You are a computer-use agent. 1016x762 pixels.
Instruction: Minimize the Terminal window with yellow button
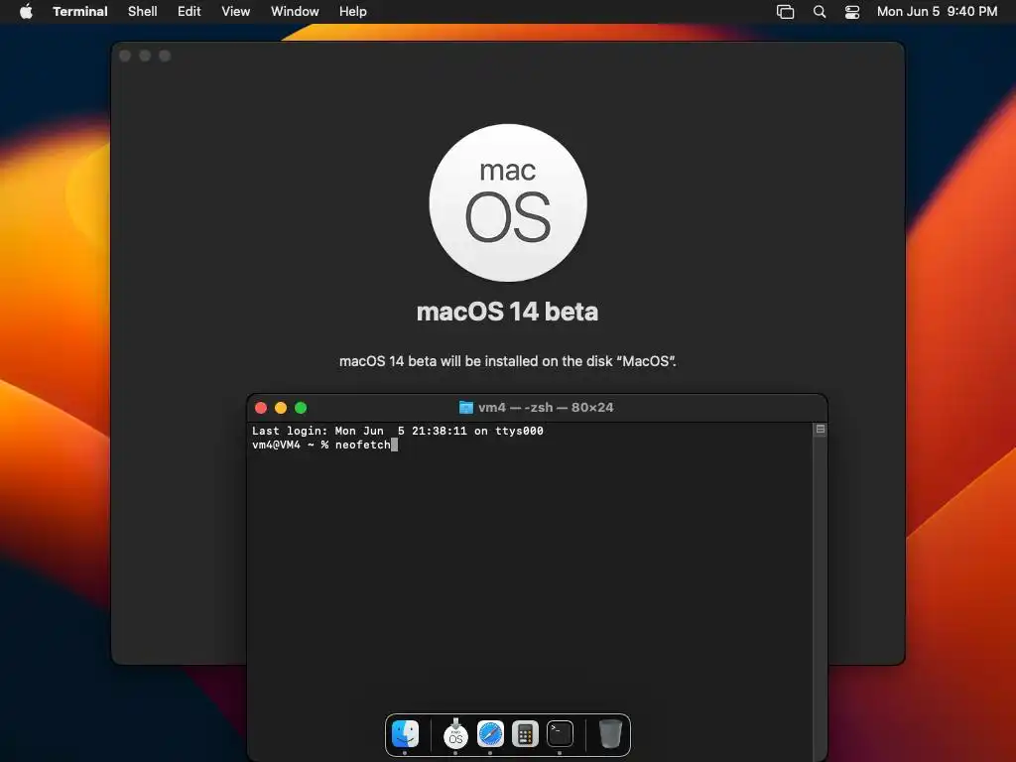click(281, 408)
